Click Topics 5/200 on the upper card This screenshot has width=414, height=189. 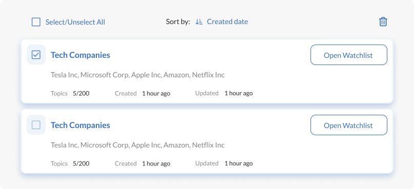point(70,93)
